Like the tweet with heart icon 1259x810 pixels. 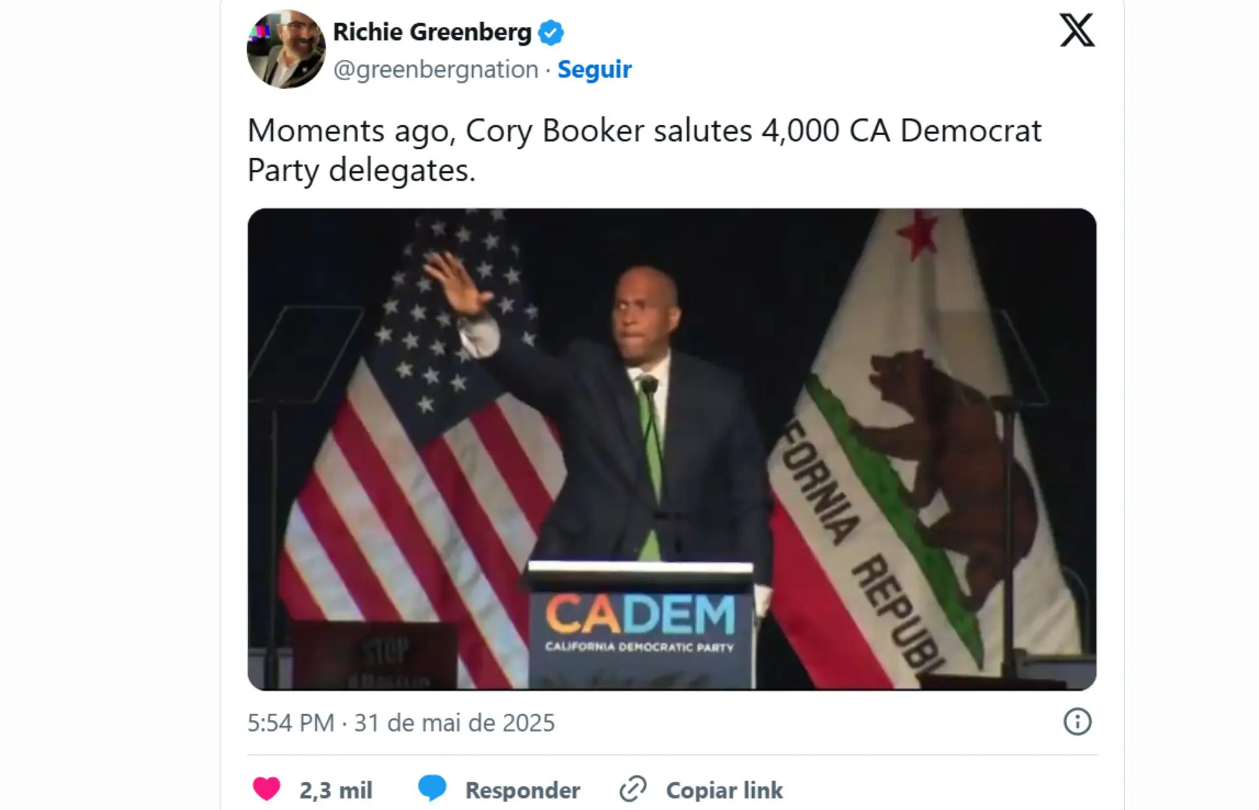click(266, 789)
